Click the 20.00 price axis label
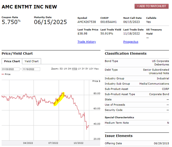 (x=97, y=139)
